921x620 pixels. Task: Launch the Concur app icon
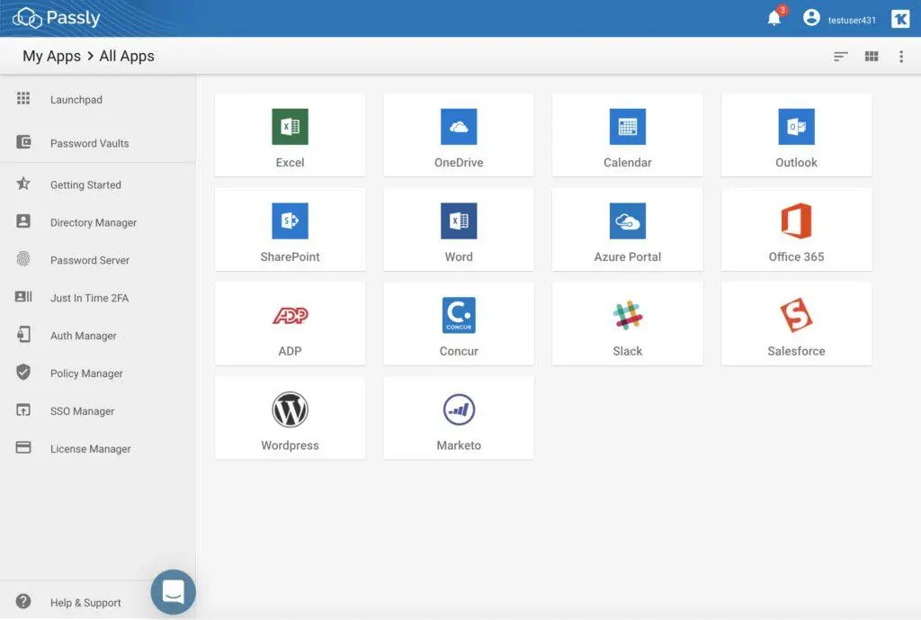pyautogui.click(x=459, y=315)
